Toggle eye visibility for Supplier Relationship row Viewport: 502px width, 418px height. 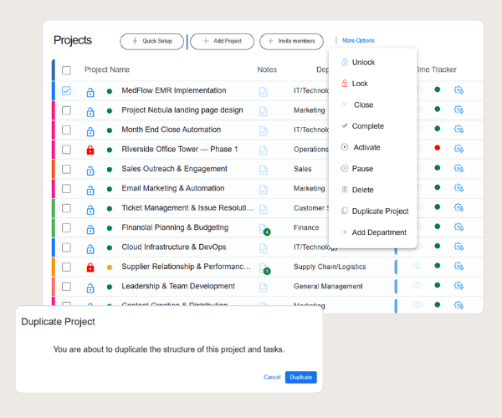417,266
